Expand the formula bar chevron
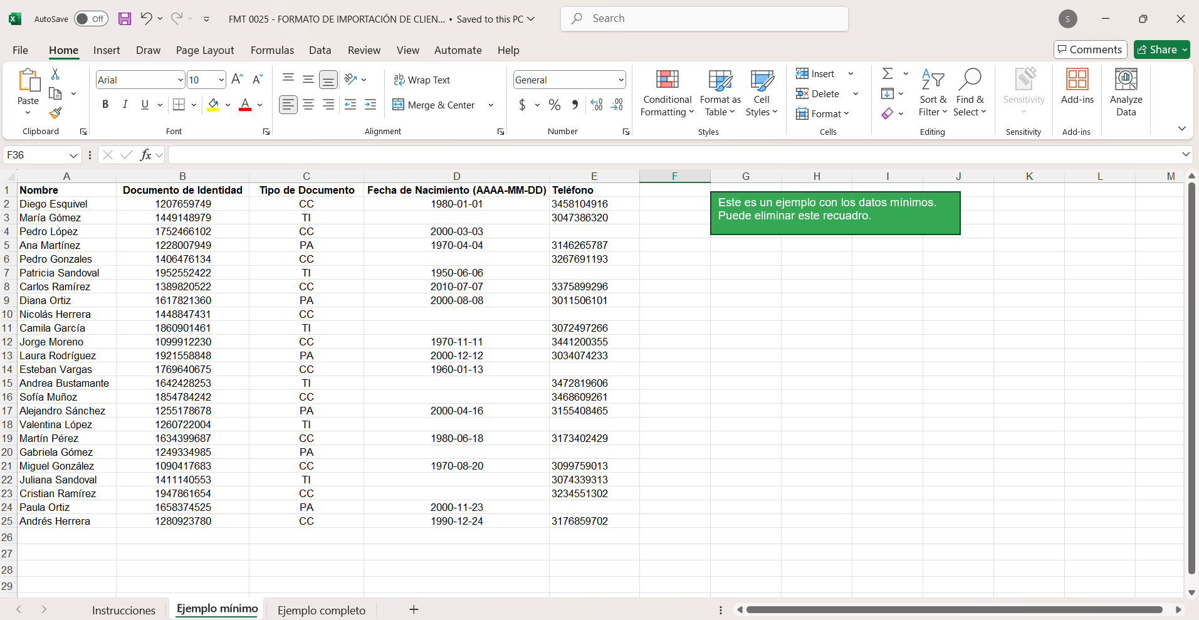This screenshot has width=1199, height=620. (x=1185, y=154)
